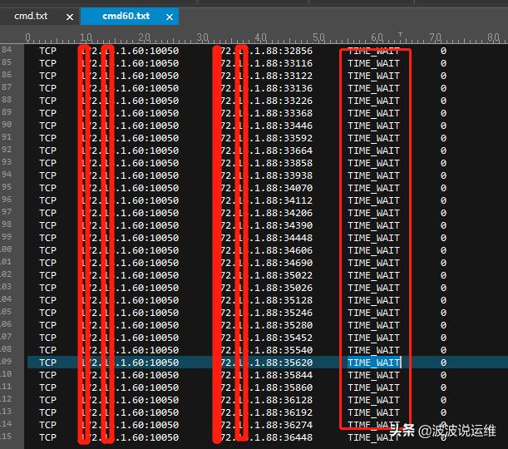Click the ruler at column 10
Viewport: 508px width, 449px height.
[86, 37]
